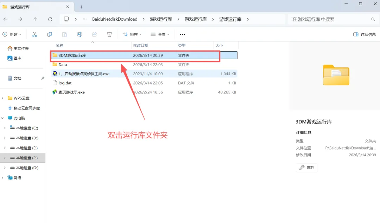This screenshot has height=223, width=380.
Task: Expand the 网络 tree node
Action: [x=2, y=178]
